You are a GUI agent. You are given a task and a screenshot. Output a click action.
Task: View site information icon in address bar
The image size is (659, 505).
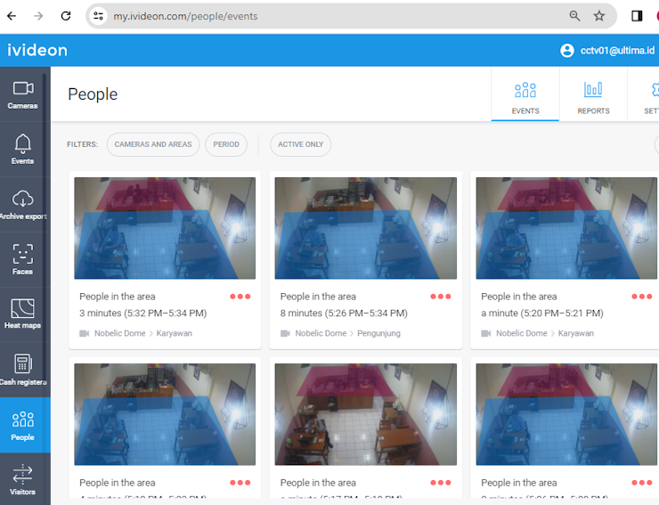[x=98, y=16]
